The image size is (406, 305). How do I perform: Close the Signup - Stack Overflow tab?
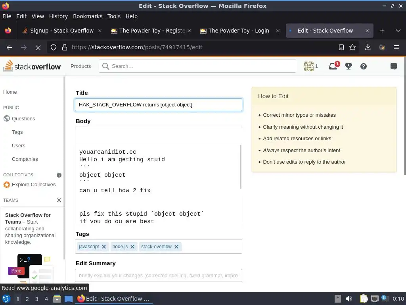point(100,31)
